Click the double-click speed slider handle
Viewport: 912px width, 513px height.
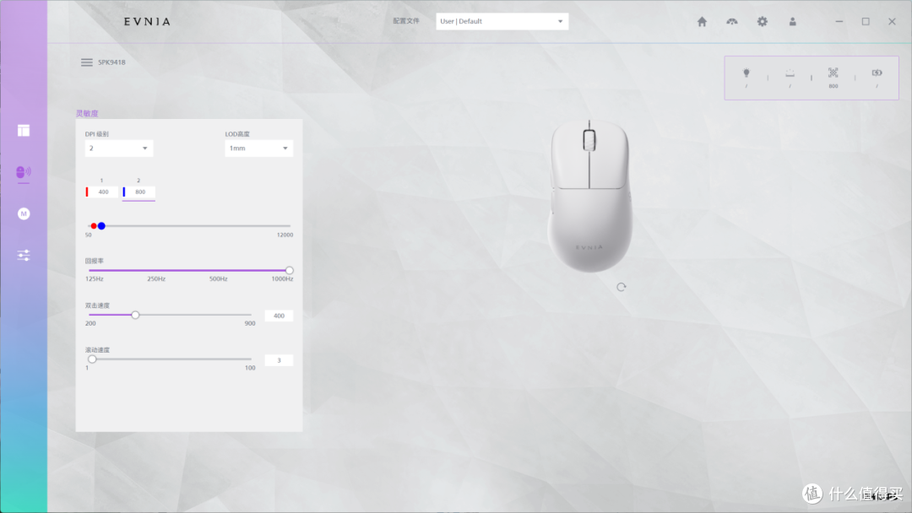tap(135, 315)
